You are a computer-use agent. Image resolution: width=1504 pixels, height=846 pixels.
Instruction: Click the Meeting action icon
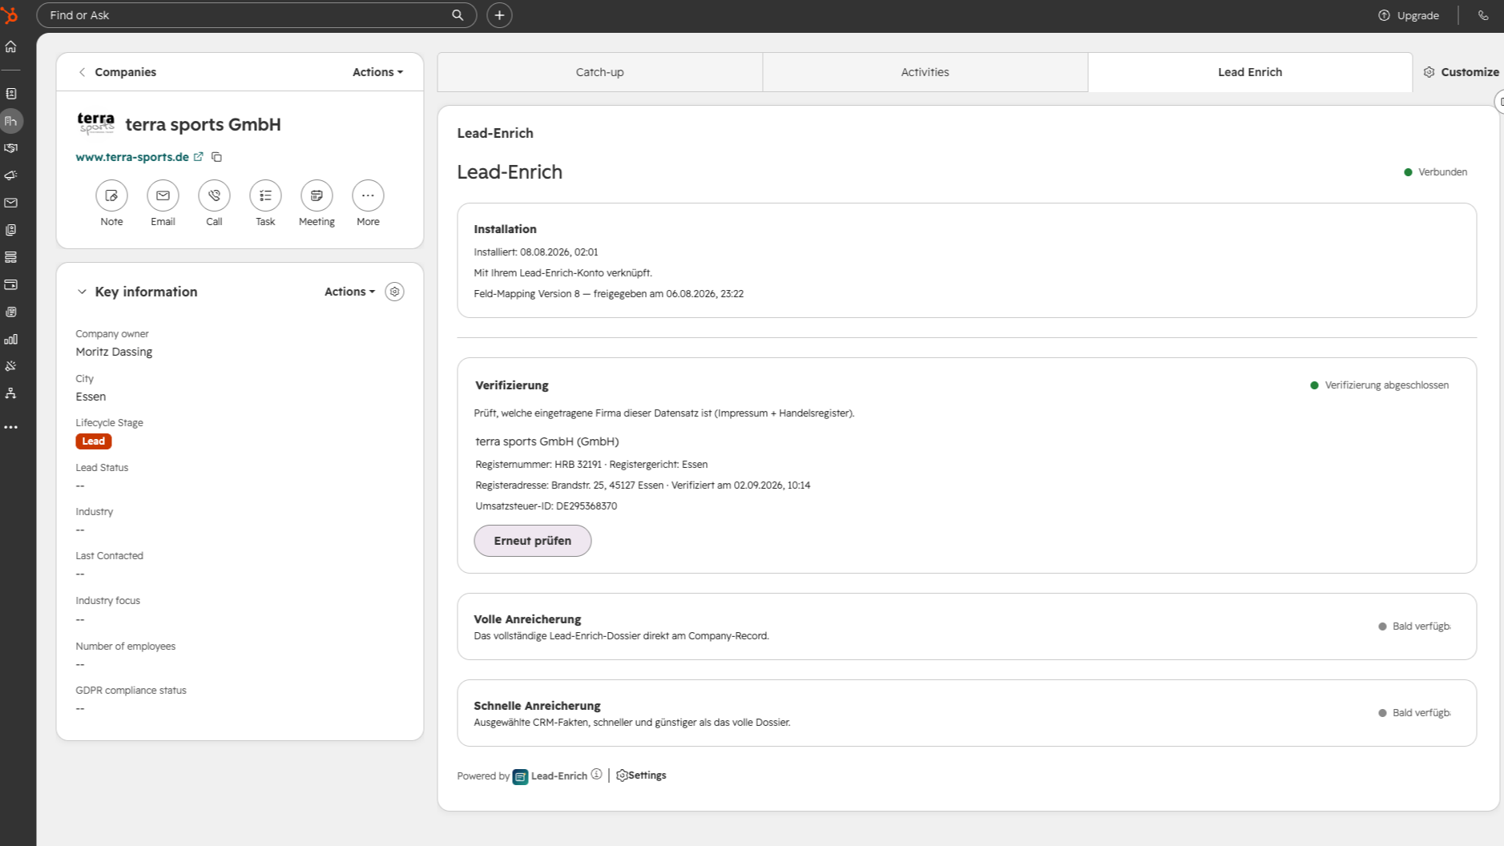pos(317,195)
